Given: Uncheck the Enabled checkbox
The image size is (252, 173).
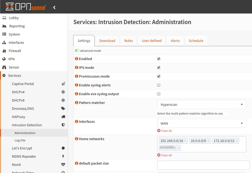Looking at the screenshot, I should (159, 59).
